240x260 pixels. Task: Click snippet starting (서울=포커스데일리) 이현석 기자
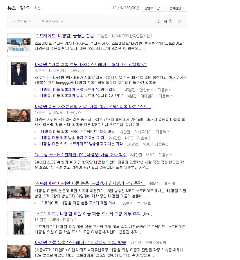click(x=109, y=252)
